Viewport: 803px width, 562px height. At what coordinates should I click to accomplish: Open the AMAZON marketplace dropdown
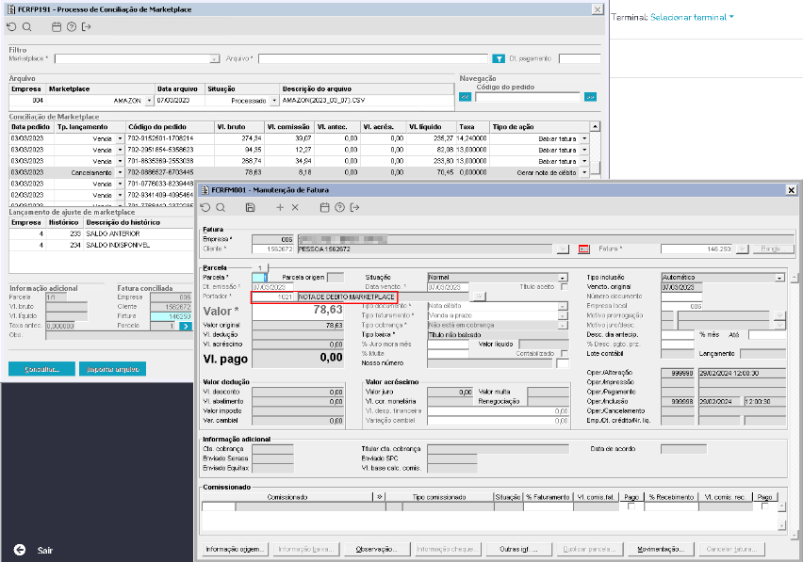tap(149, 101)
